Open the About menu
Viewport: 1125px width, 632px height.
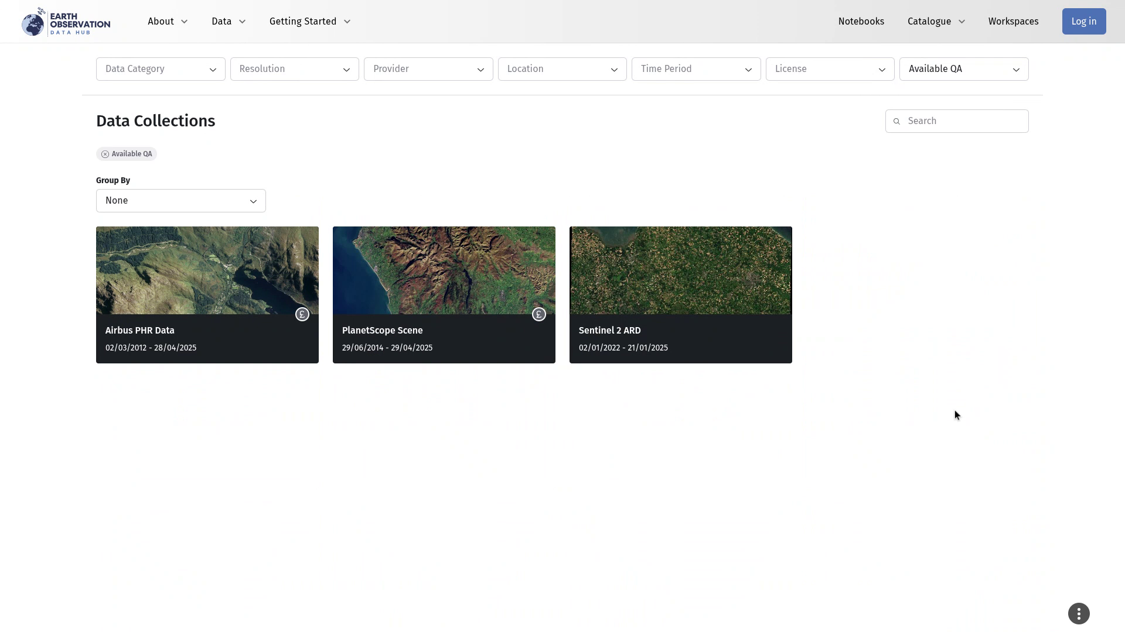pos(168,22)
